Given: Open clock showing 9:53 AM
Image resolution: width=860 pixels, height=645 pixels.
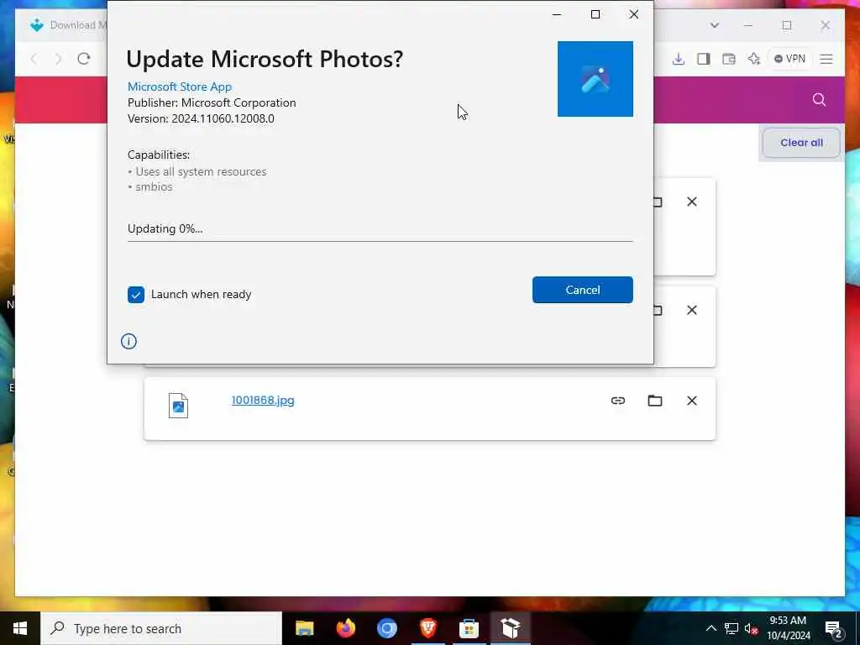Looking at the screenshot, I should [788, 628].
